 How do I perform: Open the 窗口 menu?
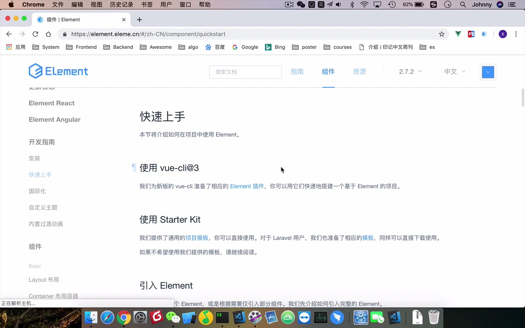185,5
